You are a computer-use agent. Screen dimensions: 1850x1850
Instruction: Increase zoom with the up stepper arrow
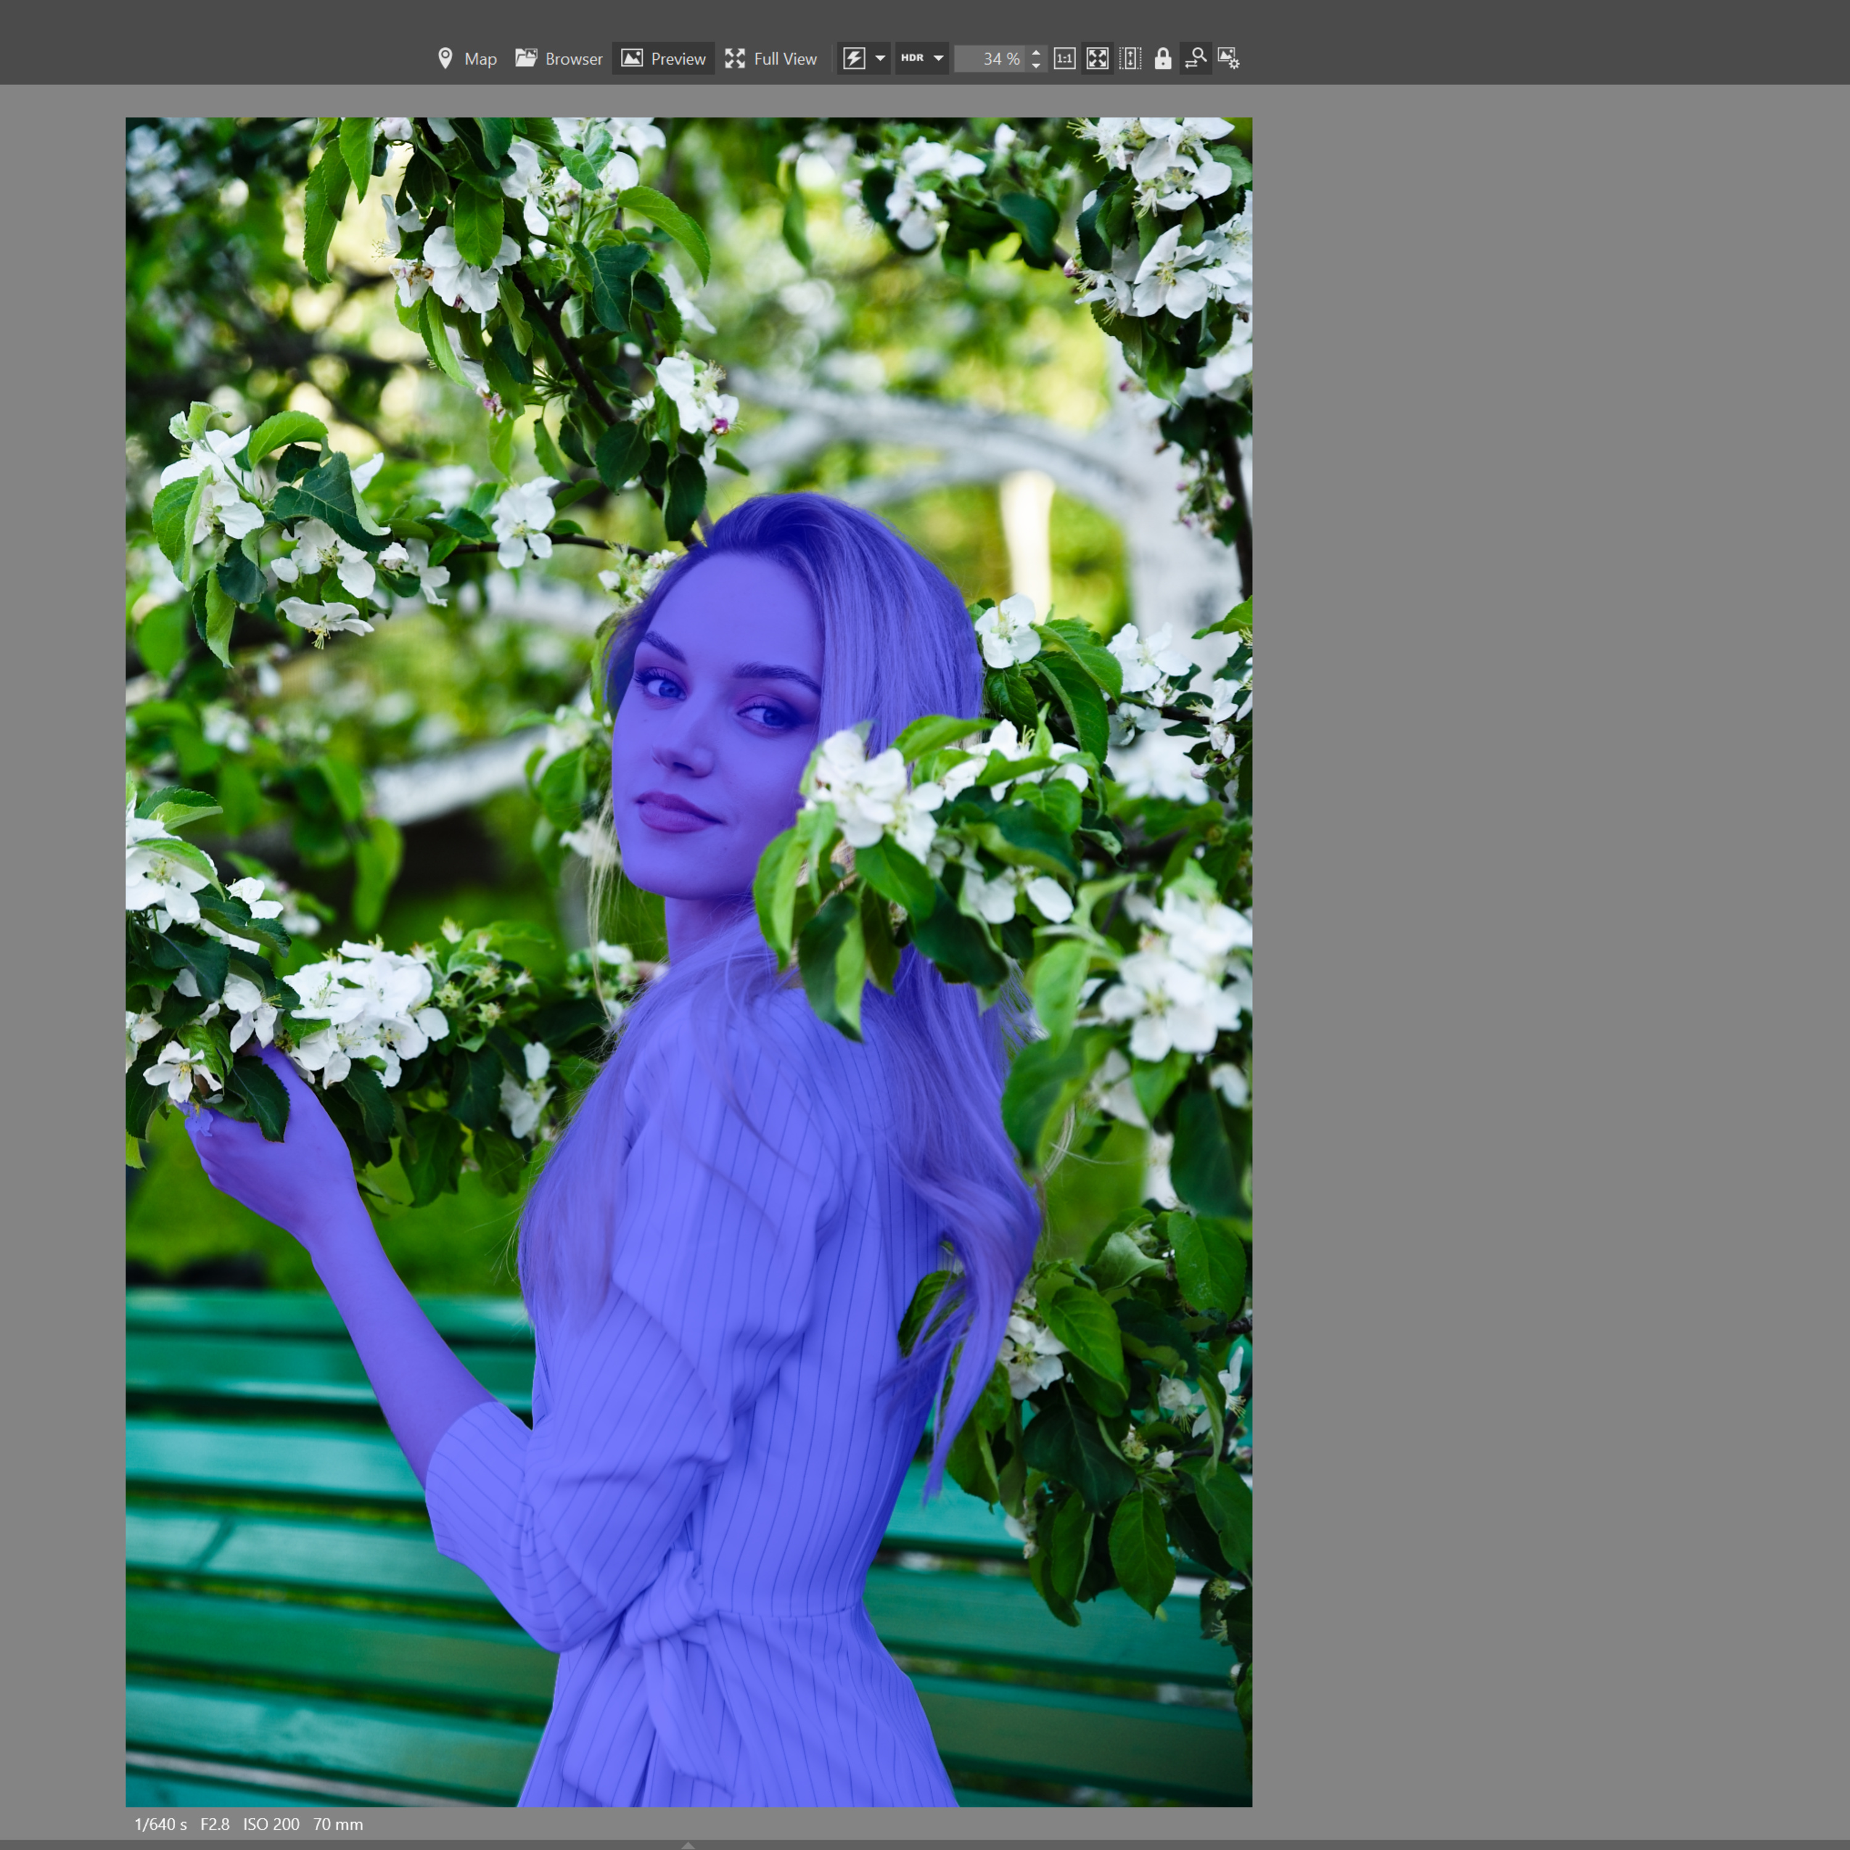pyautogui.click(x=1036, y=52)
